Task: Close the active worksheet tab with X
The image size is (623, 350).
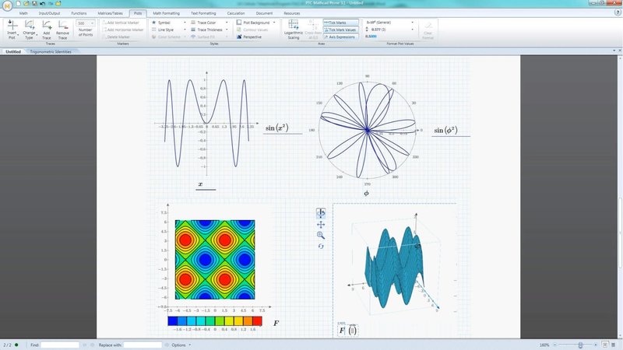Action: (619, 51)
